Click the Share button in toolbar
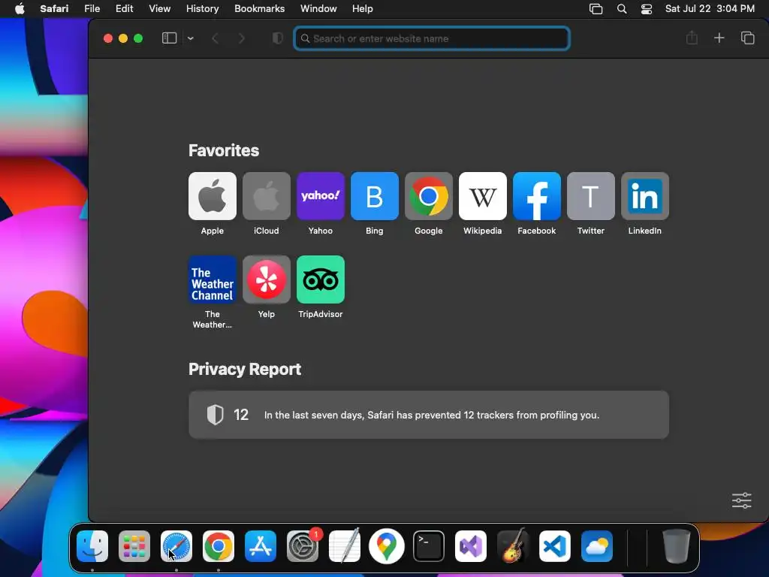 tap(692, 38)
